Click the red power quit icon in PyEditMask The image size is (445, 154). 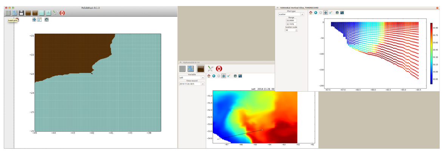[62, 13]
